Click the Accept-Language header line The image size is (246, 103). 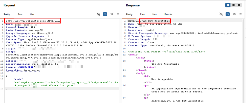tap(30, 33)
